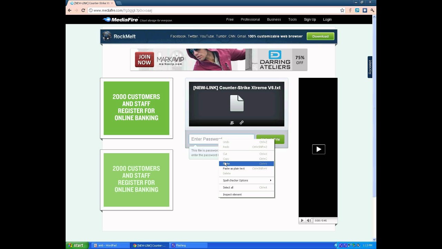Click the small play button in video bar
Viewport: 442px width, 249px height.
pos(302,220)
